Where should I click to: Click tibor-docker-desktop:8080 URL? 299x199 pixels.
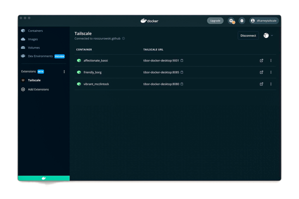(161, 84)
